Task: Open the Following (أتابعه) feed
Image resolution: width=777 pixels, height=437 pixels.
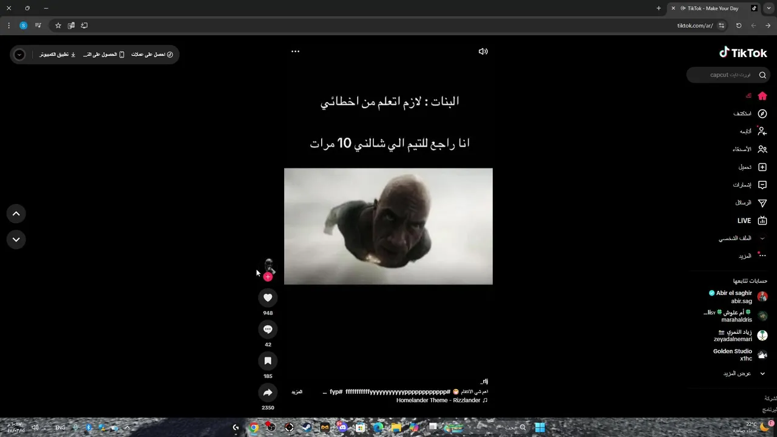Action: pos(753,131)
